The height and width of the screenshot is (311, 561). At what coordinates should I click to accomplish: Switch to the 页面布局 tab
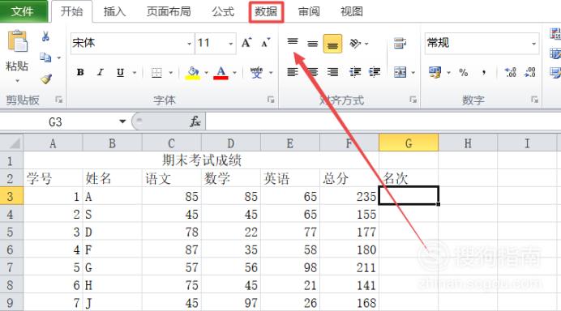(x=169, y=11)
